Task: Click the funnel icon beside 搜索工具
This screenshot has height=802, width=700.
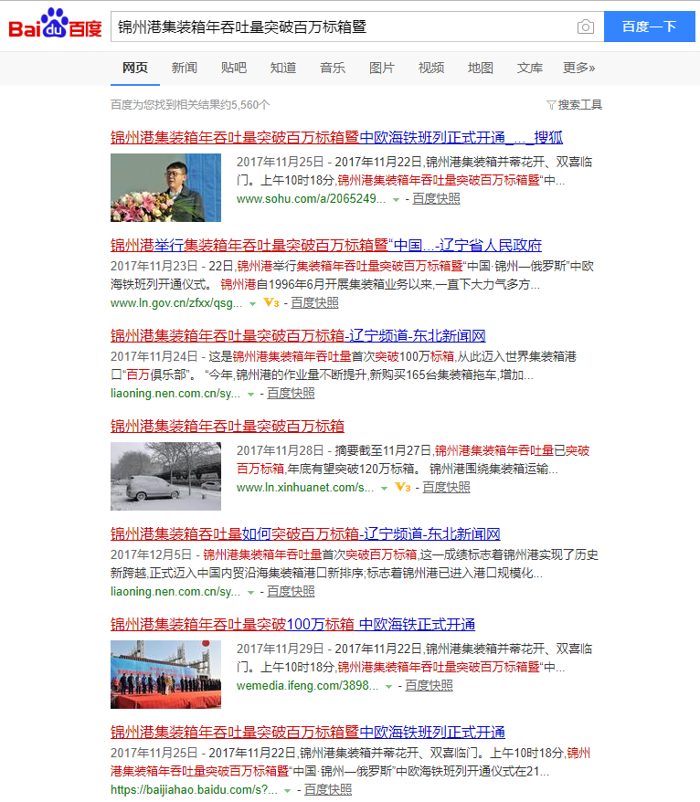Action: (x=551, y=105)
